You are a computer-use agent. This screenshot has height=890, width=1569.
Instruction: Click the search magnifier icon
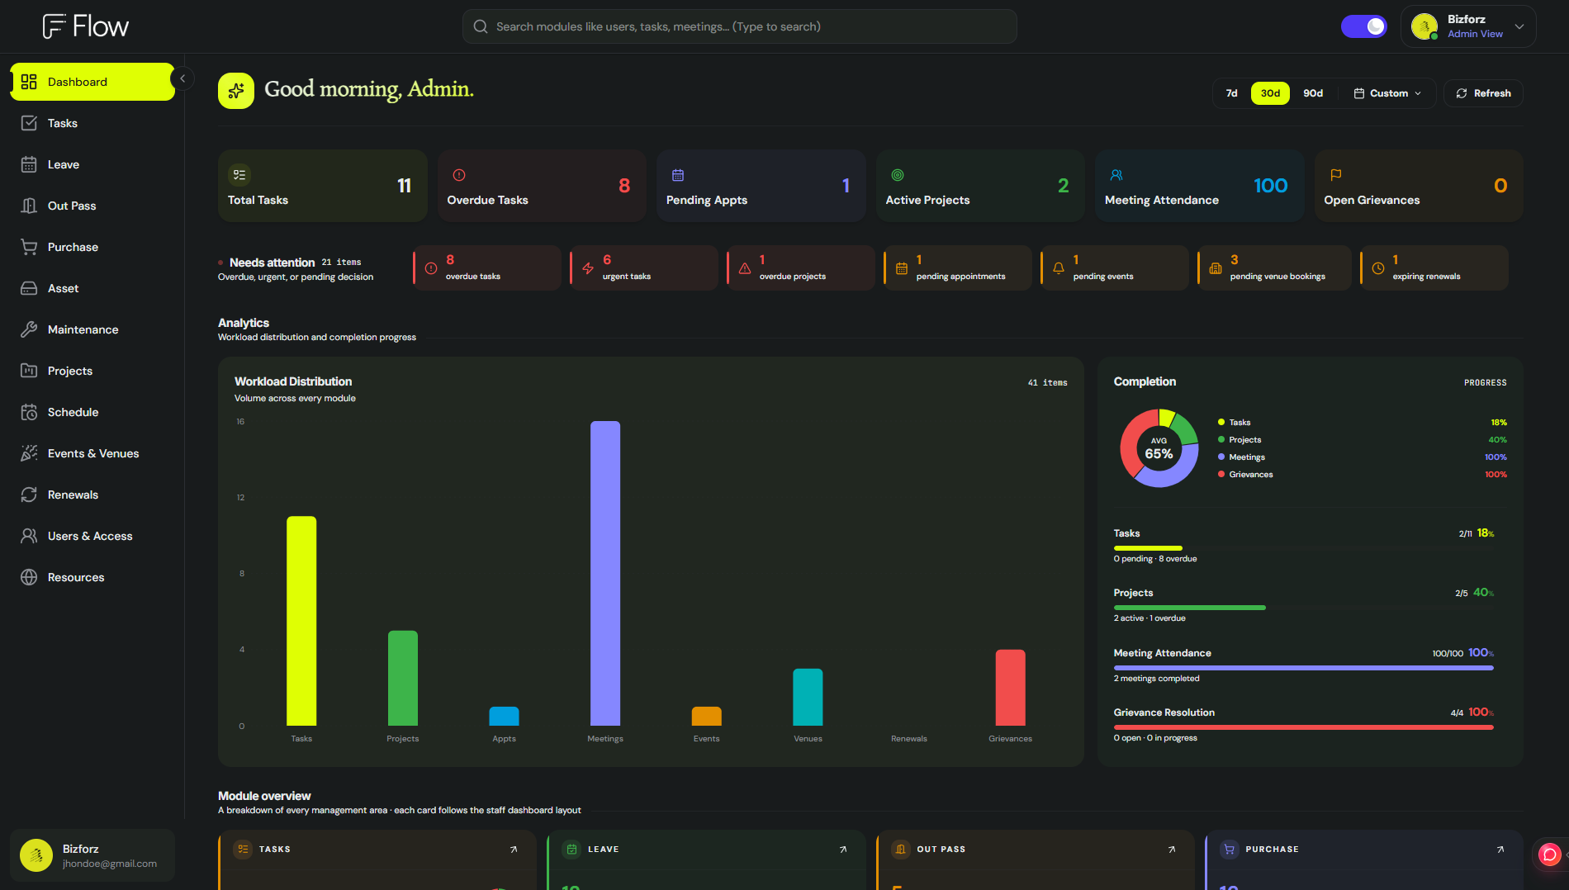481,26
